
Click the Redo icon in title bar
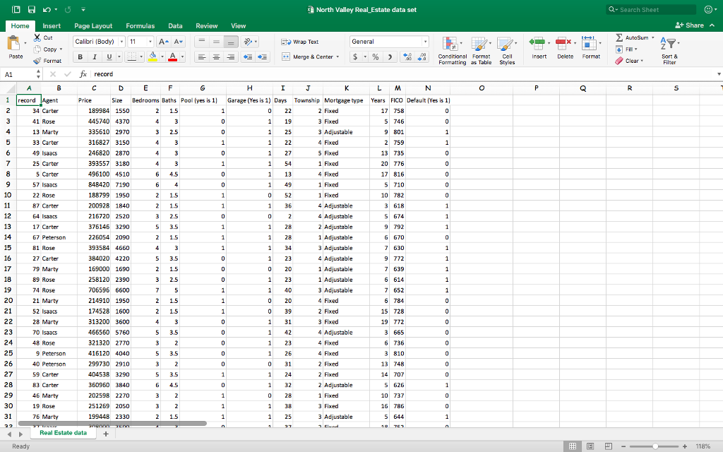tap(68, 9)
